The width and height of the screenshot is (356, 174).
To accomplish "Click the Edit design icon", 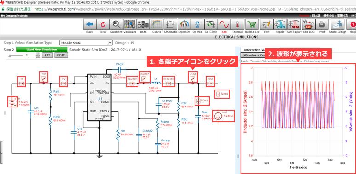I will (266, 24).
